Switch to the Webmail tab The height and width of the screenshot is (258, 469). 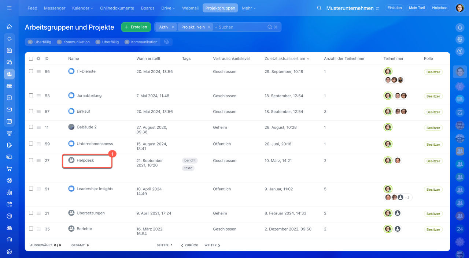(190, 8)
